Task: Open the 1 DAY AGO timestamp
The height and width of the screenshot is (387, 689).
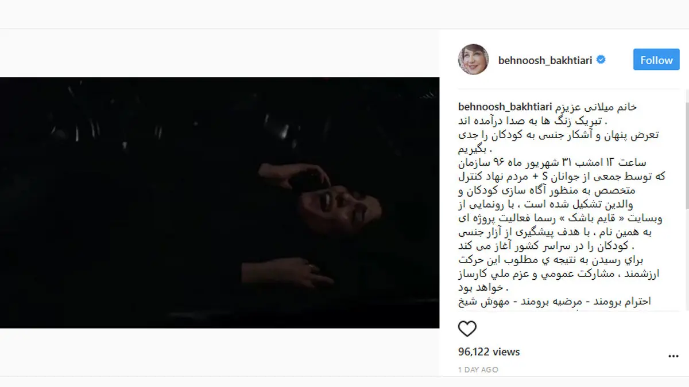Action: point(478,370)
